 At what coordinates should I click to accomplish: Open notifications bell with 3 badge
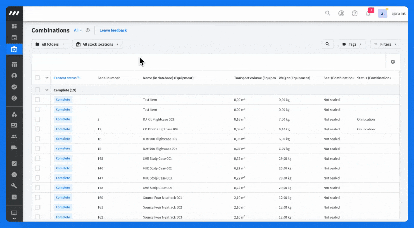click(368, 13)
